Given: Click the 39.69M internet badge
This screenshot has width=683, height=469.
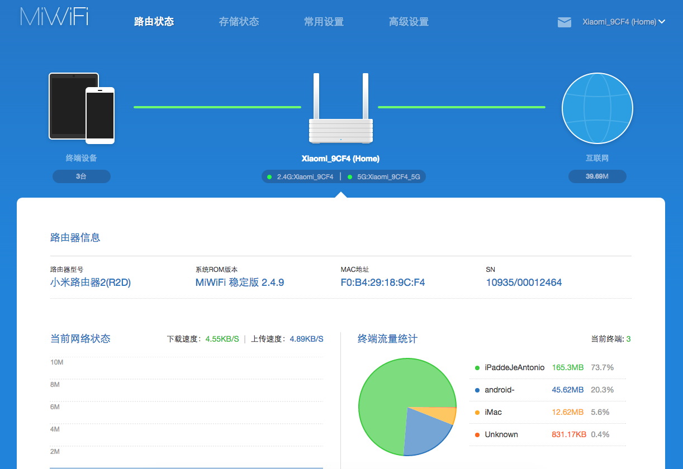Looking at the screenshot, I should pyautogui.click(x=597, y=176).
